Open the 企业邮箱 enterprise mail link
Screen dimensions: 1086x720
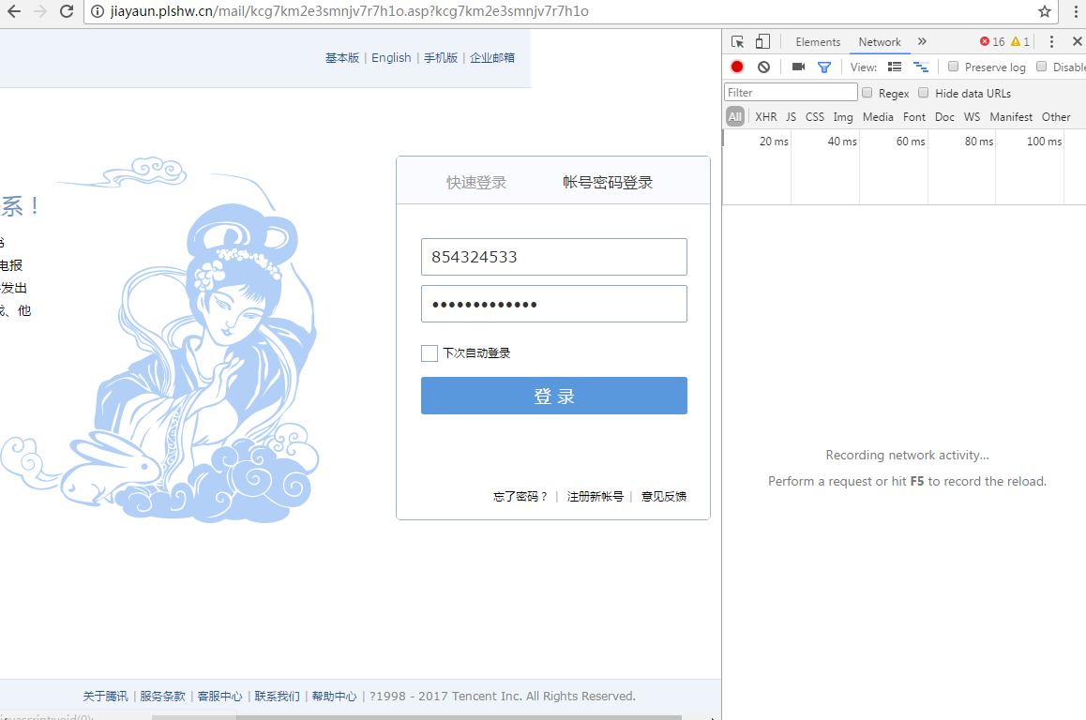coord(492,57)
